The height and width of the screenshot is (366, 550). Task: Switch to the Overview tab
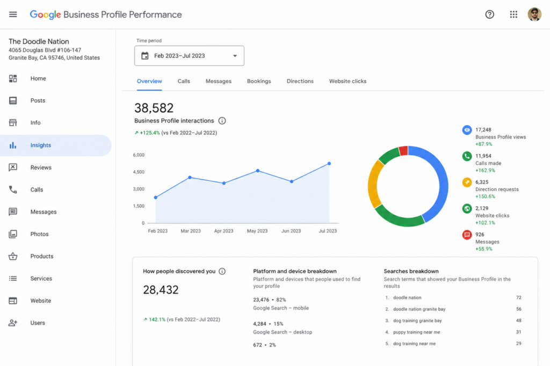pyautogui.click(x=149, y=82)
